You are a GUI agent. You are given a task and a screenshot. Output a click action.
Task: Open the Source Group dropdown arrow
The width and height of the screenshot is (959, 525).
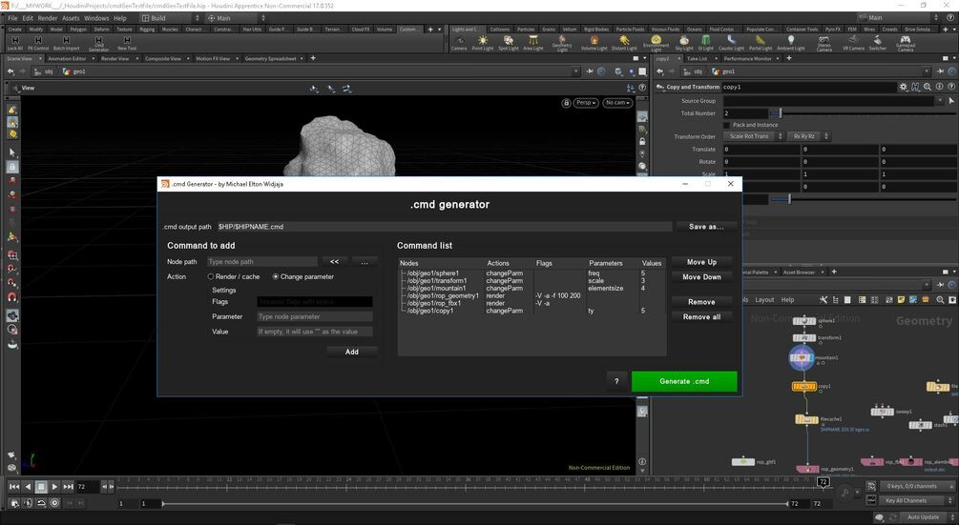939,101
